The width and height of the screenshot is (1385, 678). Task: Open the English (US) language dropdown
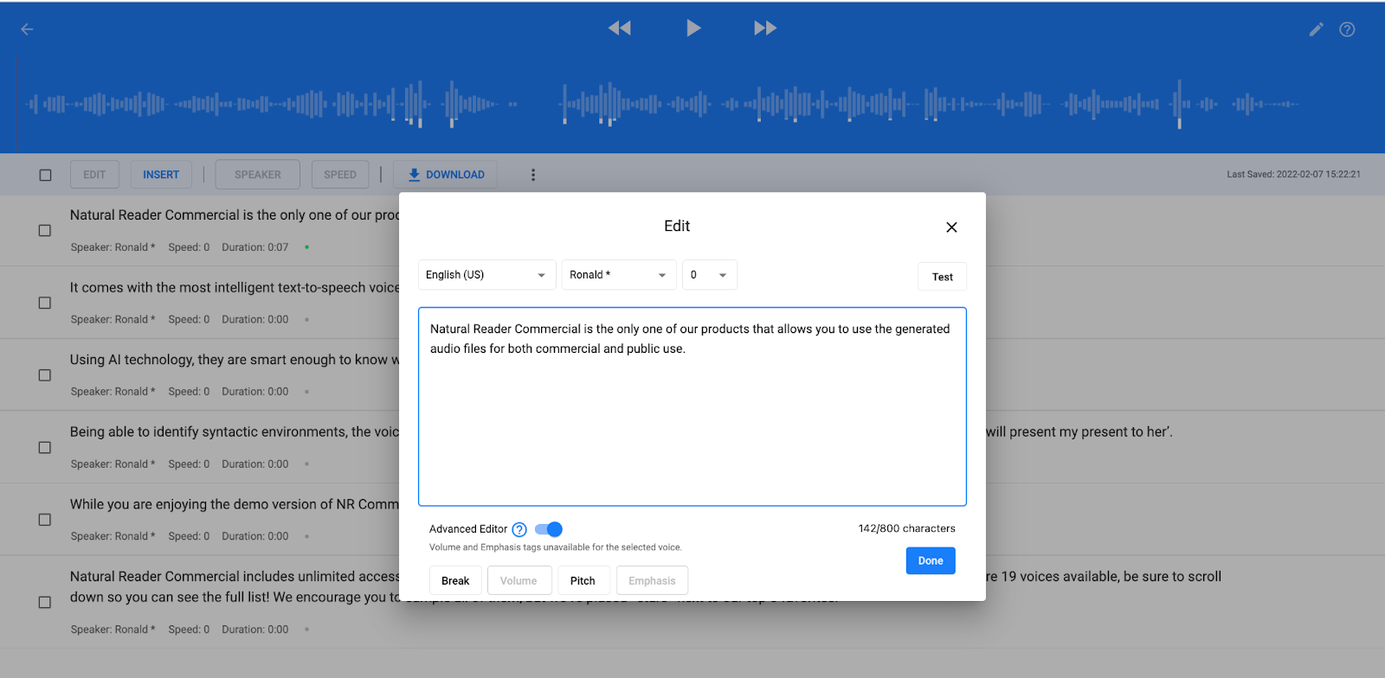pyautogui.click(x=486, y=275)
